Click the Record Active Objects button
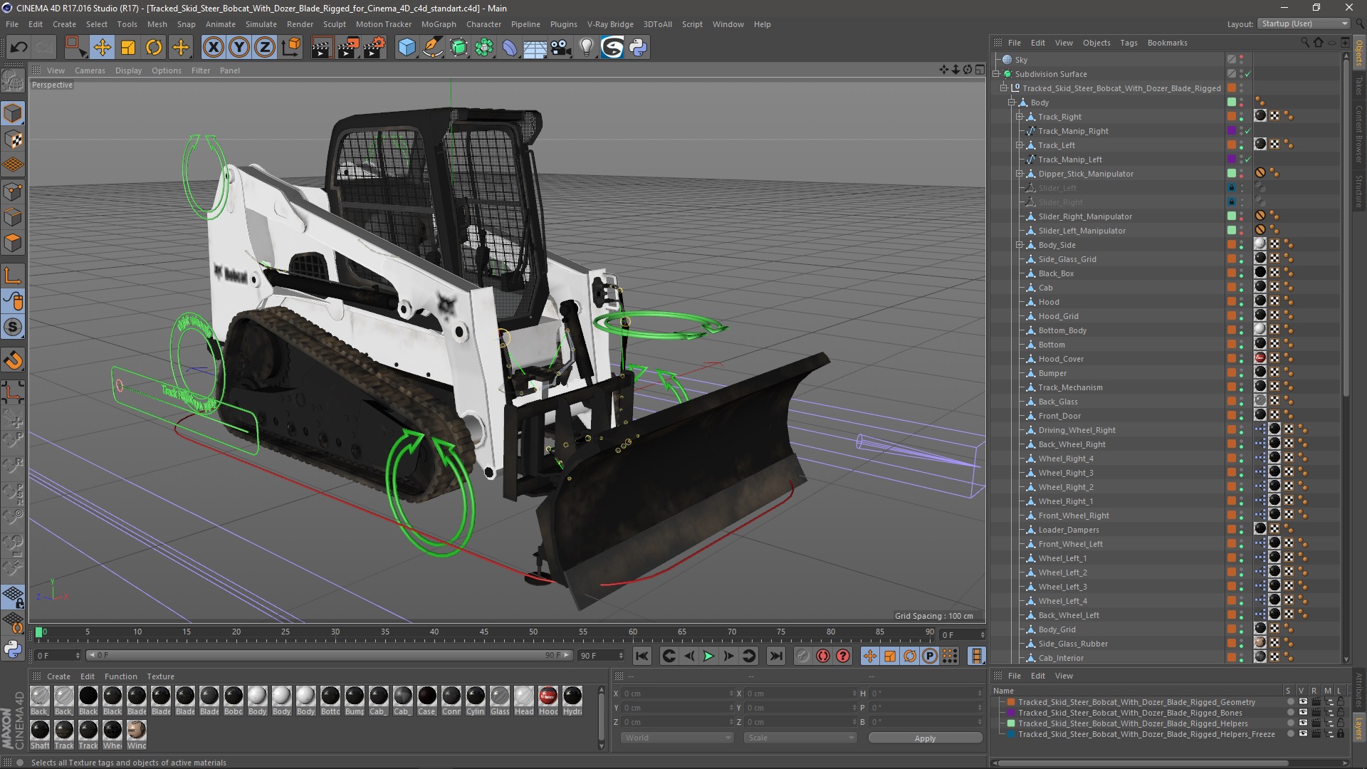1367x769 pixels. [x=803, y=656]
